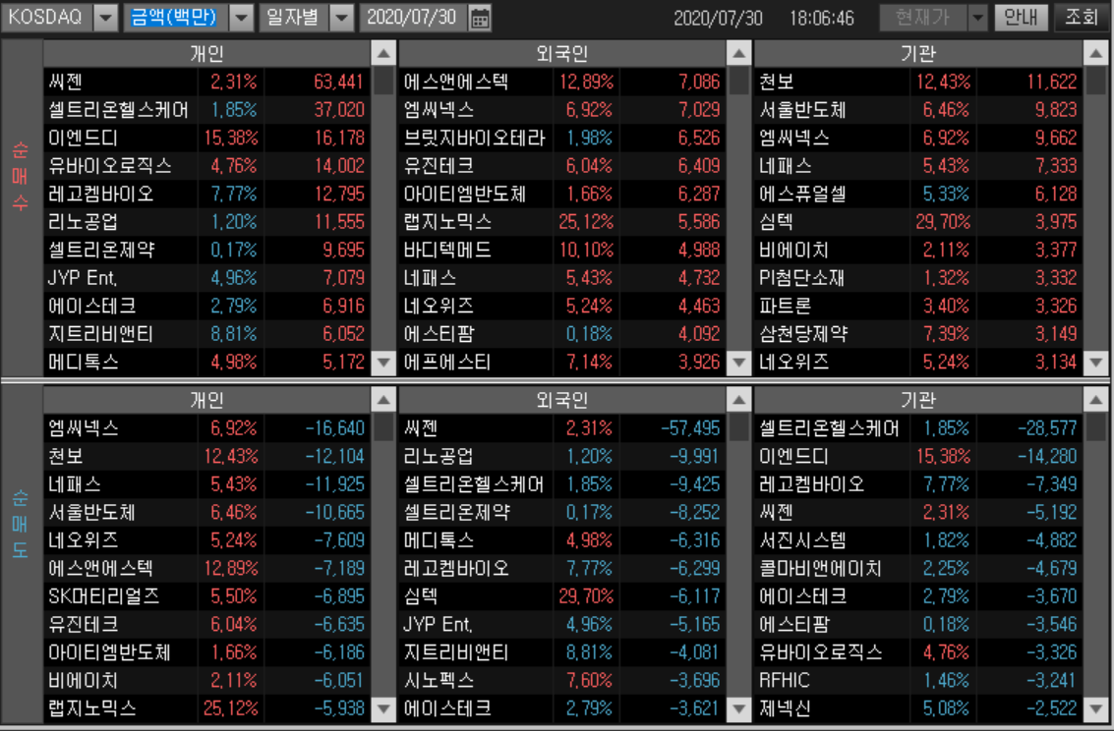
Task: Click down arrow of net-sell 외국인 scrollbar
Action: click(738, 708)
